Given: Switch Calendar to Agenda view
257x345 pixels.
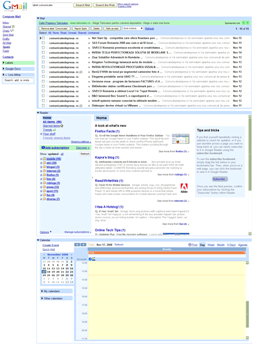Looking at the screenshot, I should coord(243,245).
